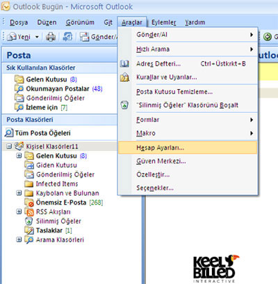278x284 pixels.
Task: Expand the Kaybolan ve Bulunan folder
Action: tap(19, 193)
